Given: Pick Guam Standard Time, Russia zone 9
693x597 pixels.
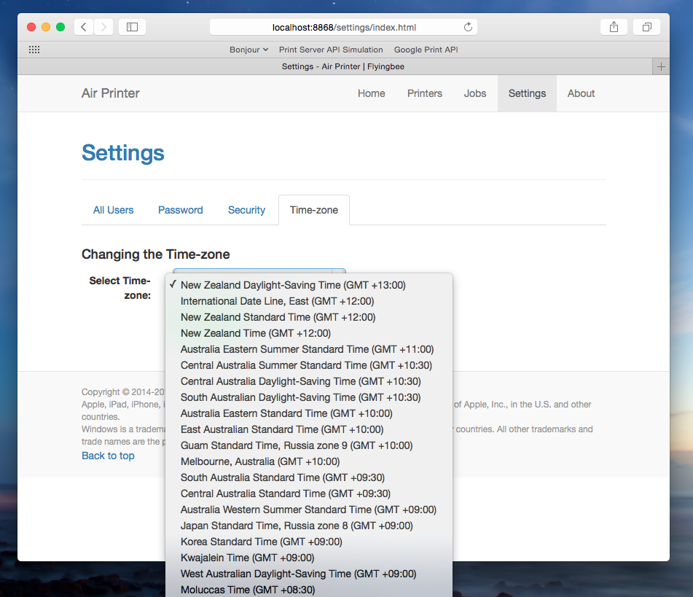Looking at the screenshot, I should 309,445.
